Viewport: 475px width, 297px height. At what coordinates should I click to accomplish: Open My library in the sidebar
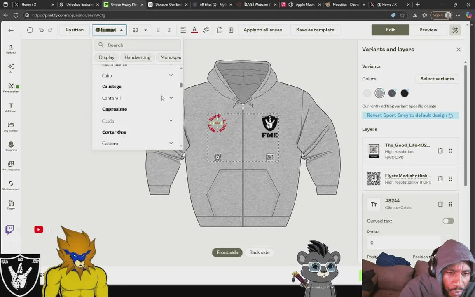pos(11,127)
